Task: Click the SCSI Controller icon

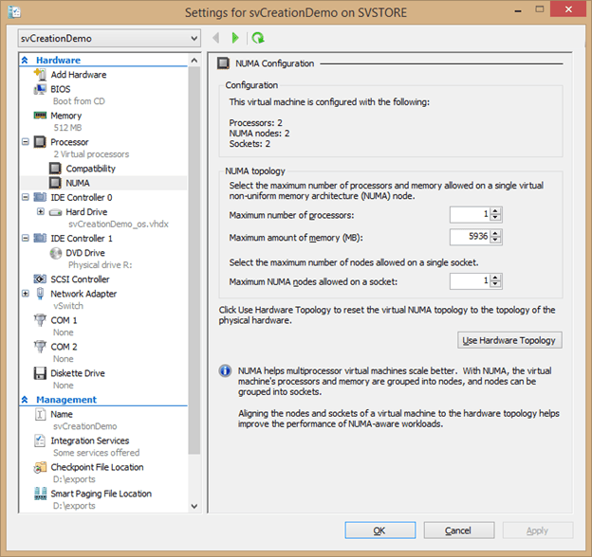Action: 40,278
